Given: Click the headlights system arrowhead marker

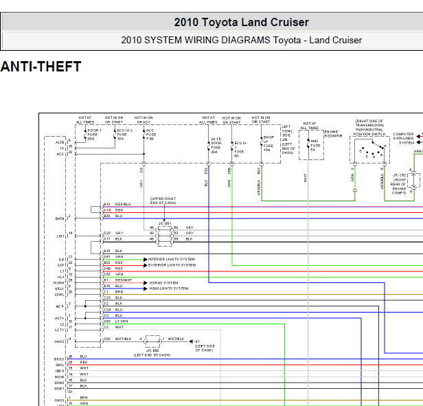Looking at the screenshot, I should pyautogui.click(x=146, y=289).
